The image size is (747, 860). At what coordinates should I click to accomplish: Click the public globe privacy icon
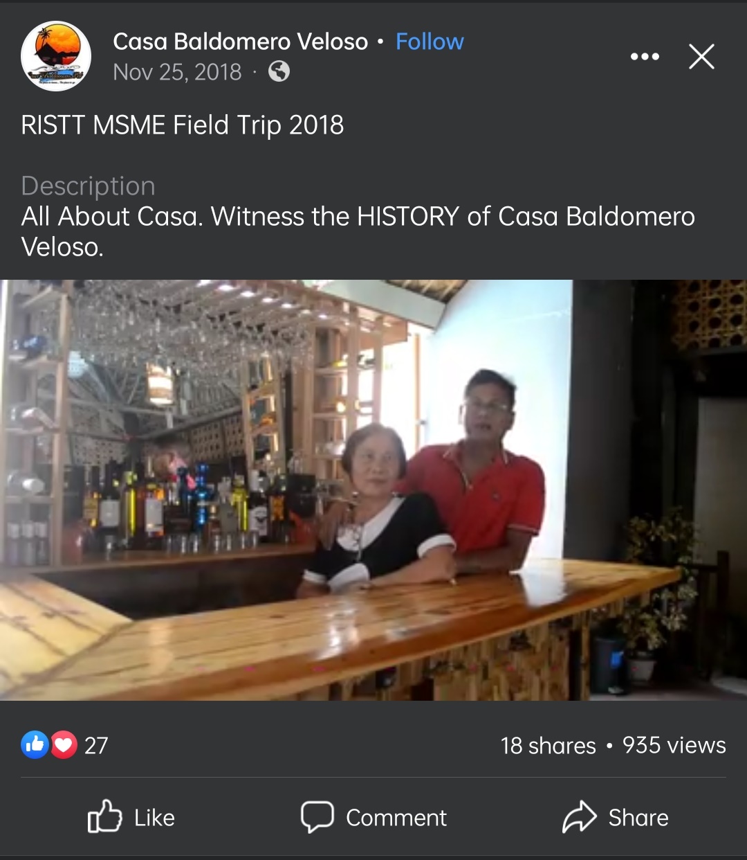coord(279,71)
